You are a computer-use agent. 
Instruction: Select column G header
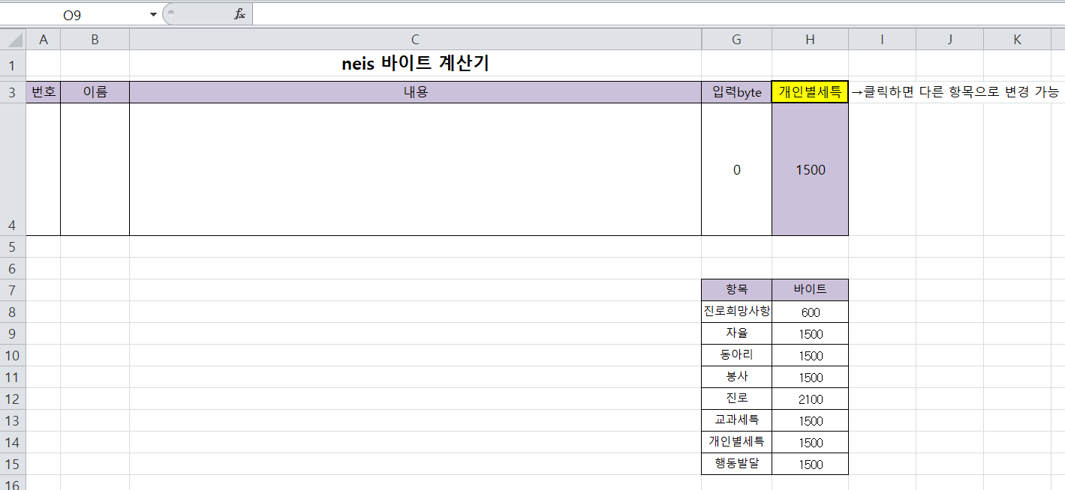[736, 40]
